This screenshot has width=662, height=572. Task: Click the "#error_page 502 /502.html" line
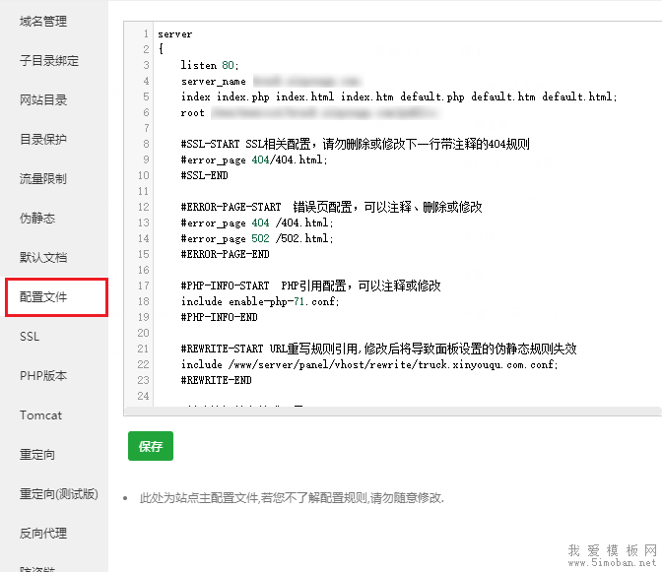[257, 238]
